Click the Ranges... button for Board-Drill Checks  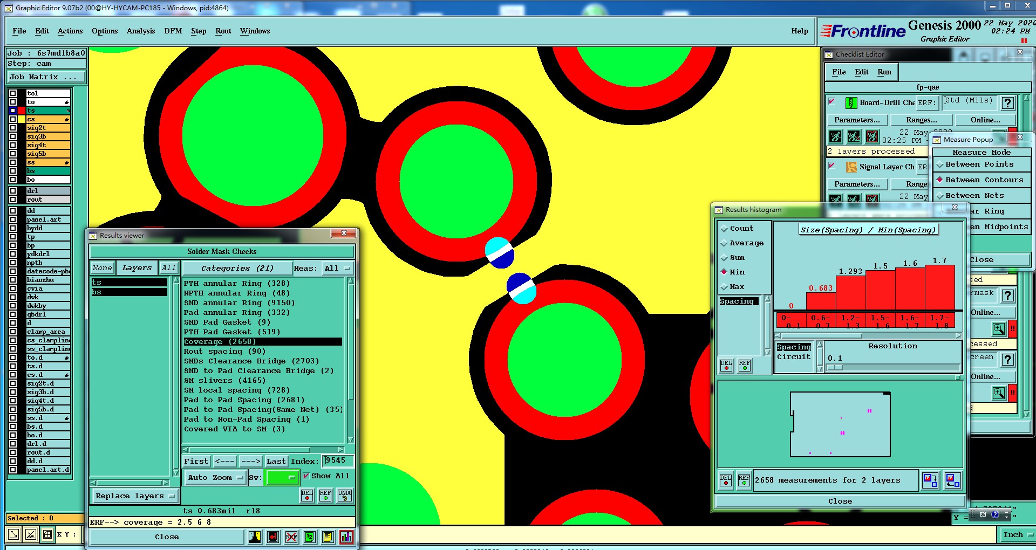(922, 120)
